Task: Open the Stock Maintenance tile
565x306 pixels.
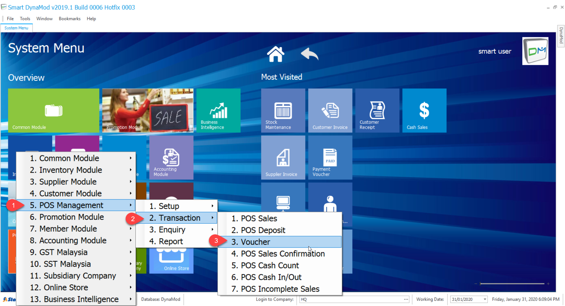Action: [x=283, y=110]
